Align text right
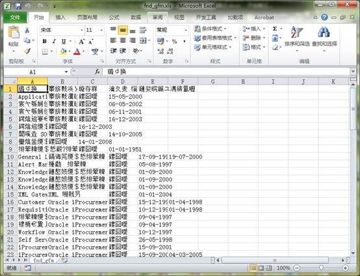Viewport: 360px width, 276px height. 133,41
